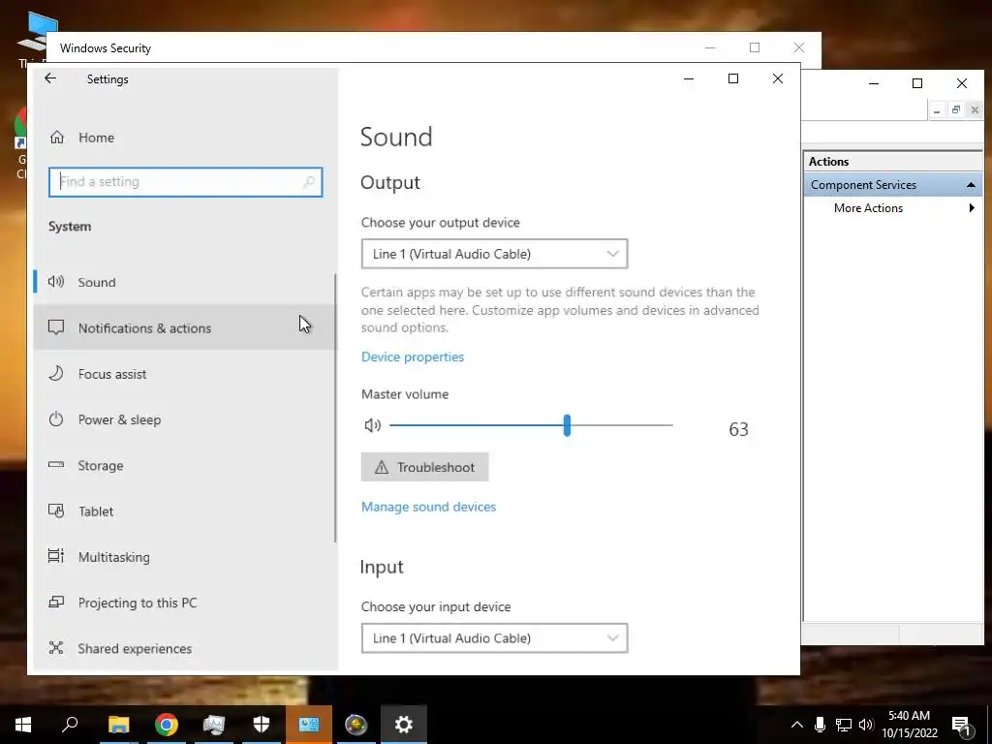Screen dimensions: 992x744
Task: Click the volume value 63
Action: pyautogui.click(x=738, y=429)
